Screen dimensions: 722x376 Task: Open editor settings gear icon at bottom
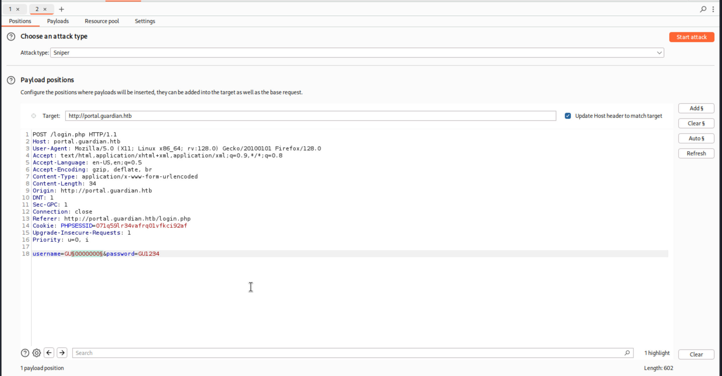click(x=36, y=353)
